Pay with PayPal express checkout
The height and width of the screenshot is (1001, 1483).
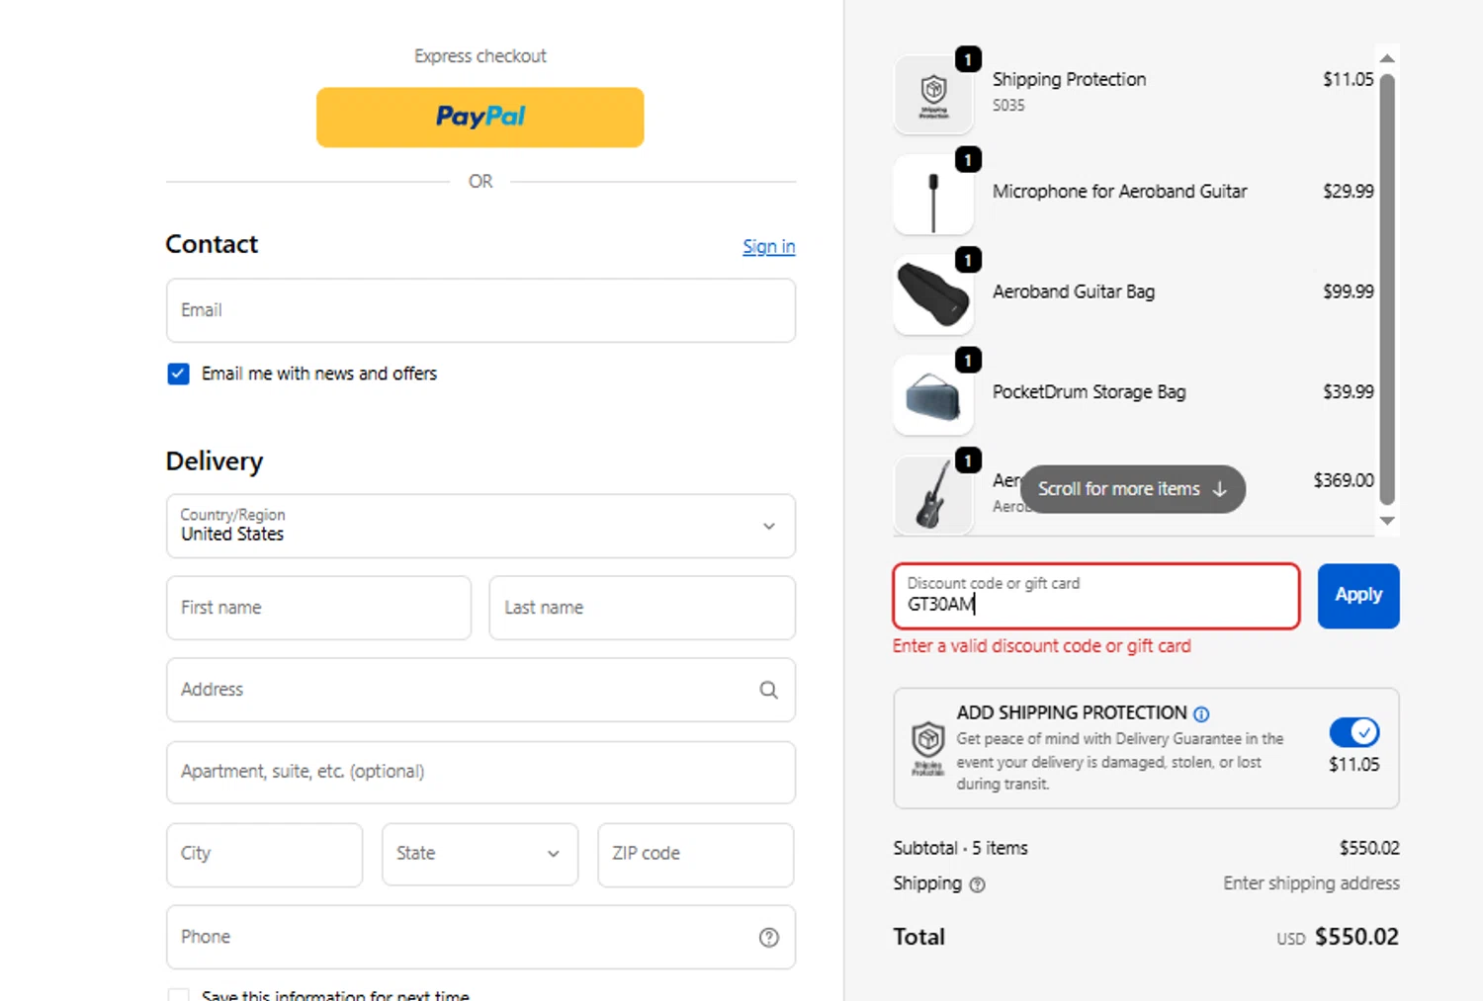coord(480,118)
